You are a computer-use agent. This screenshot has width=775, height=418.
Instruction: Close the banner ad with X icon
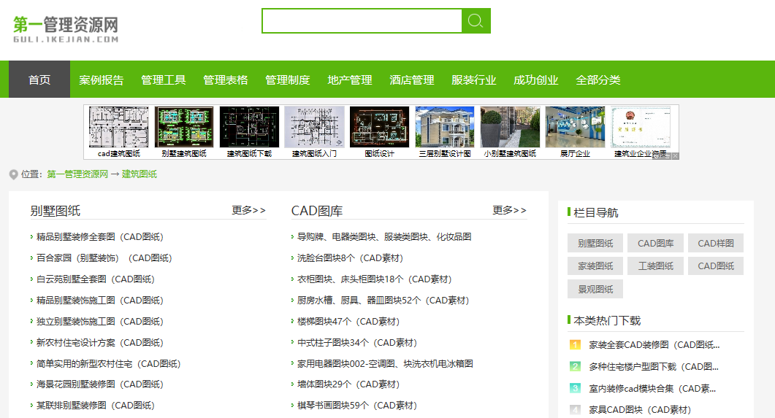pyautogui.click(x=676, y=155)
